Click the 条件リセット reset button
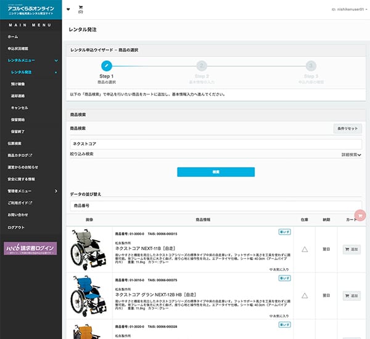 (x=347, y=128)
